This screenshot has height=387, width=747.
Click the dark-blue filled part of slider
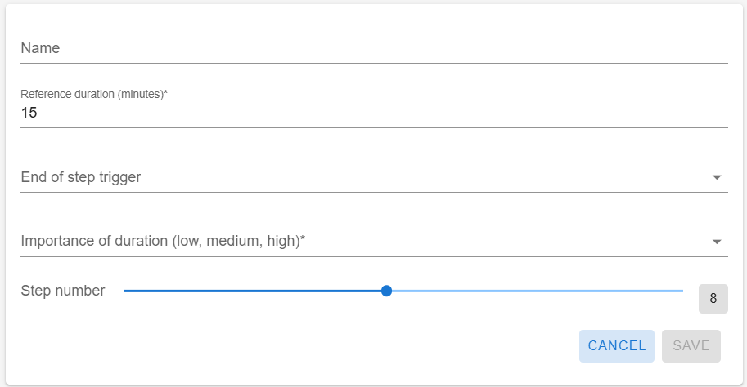(x=254, y=291)
